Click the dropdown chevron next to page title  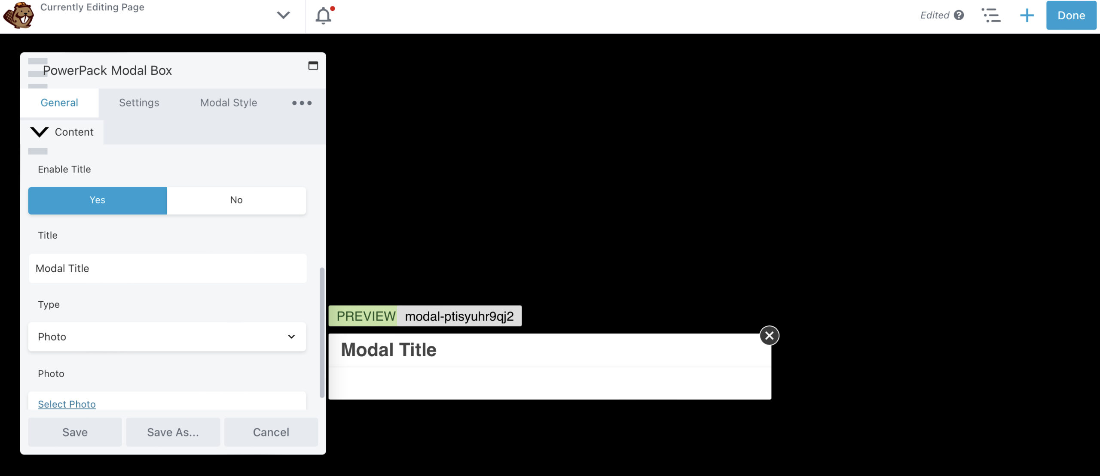pyautogui.click(x=283, y=15)
